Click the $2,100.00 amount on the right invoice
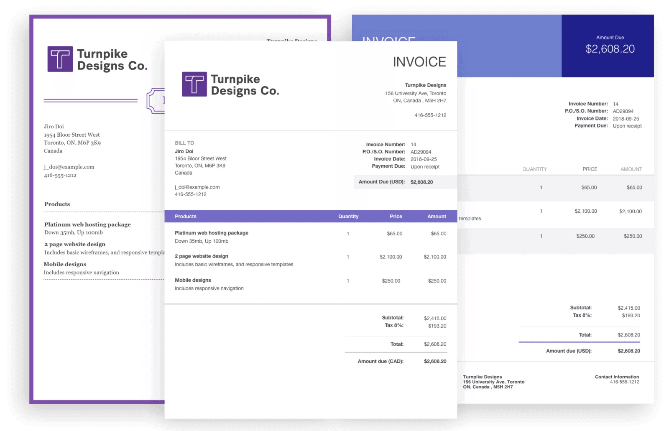The height and width of the screenshot is (431, 669). point(631,212)
